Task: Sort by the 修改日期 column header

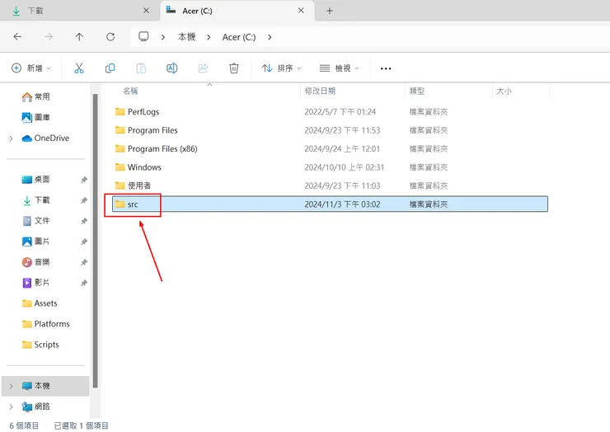Action: 320,91
